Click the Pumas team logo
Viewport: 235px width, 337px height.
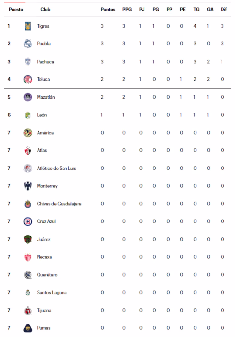point(28,328)
